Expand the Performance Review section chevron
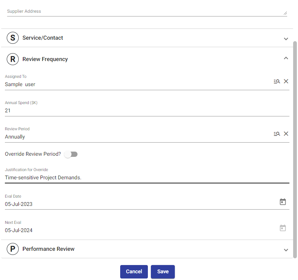The width and height of the screenshot is (298, 280). tap(286, 250)
